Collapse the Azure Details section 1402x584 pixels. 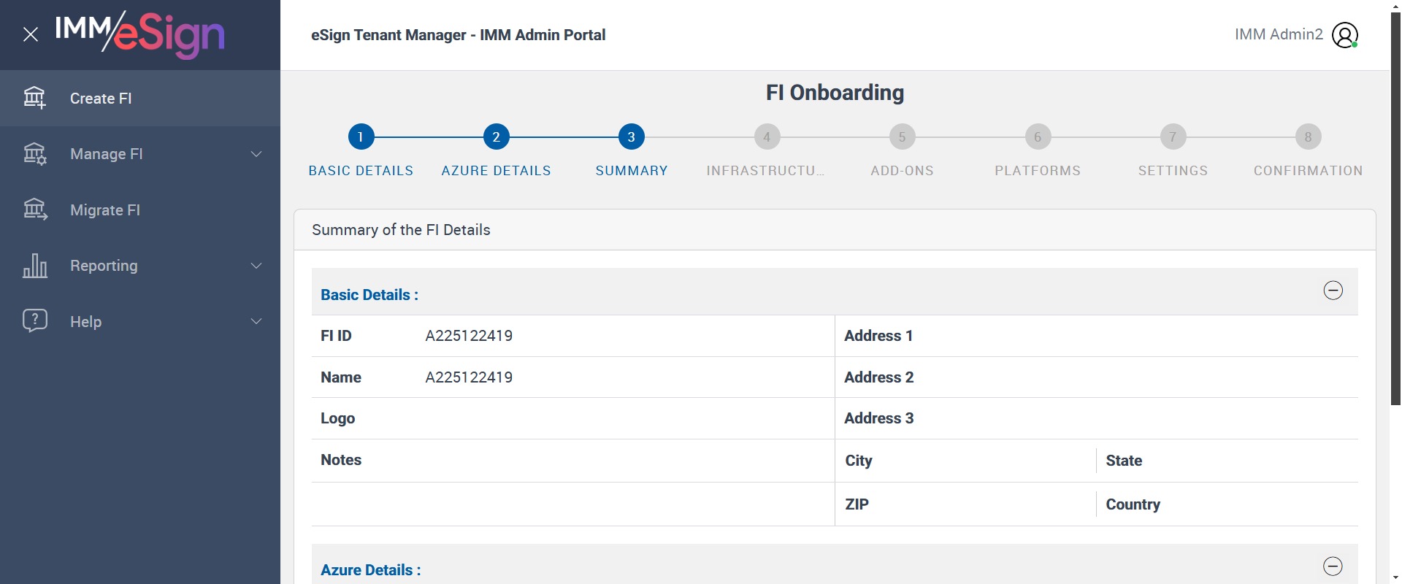click(1333, 566)
